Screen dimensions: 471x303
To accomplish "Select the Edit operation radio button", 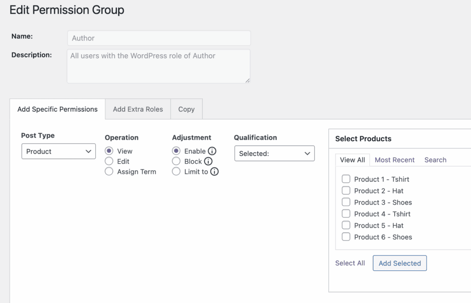I will [x=109, y=161].
